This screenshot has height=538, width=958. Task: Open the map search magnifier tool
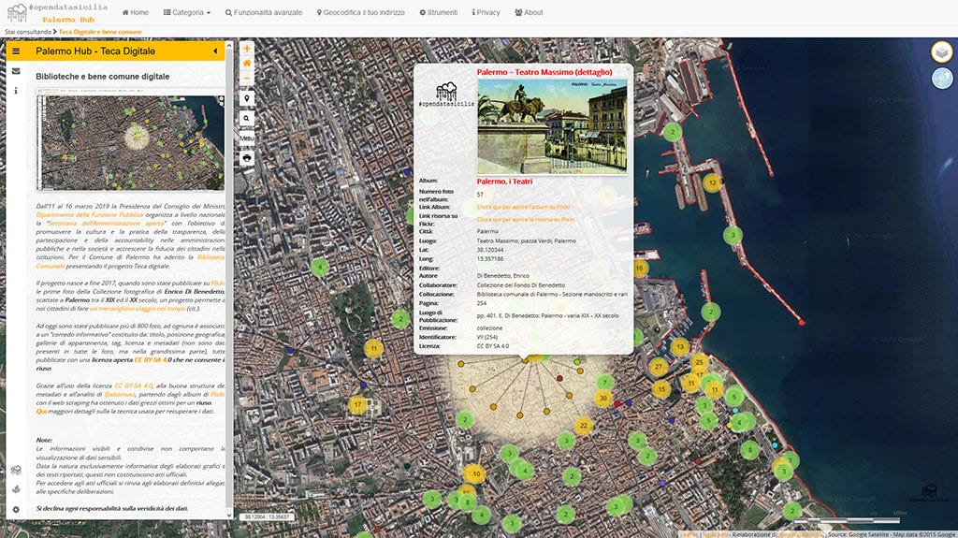(247, 118)
